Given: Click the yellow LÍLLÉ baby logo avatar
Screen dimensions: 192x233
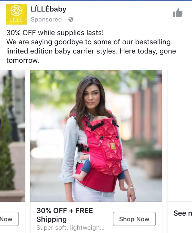Looking at the screenshot, I should click(x=16, y=14).
